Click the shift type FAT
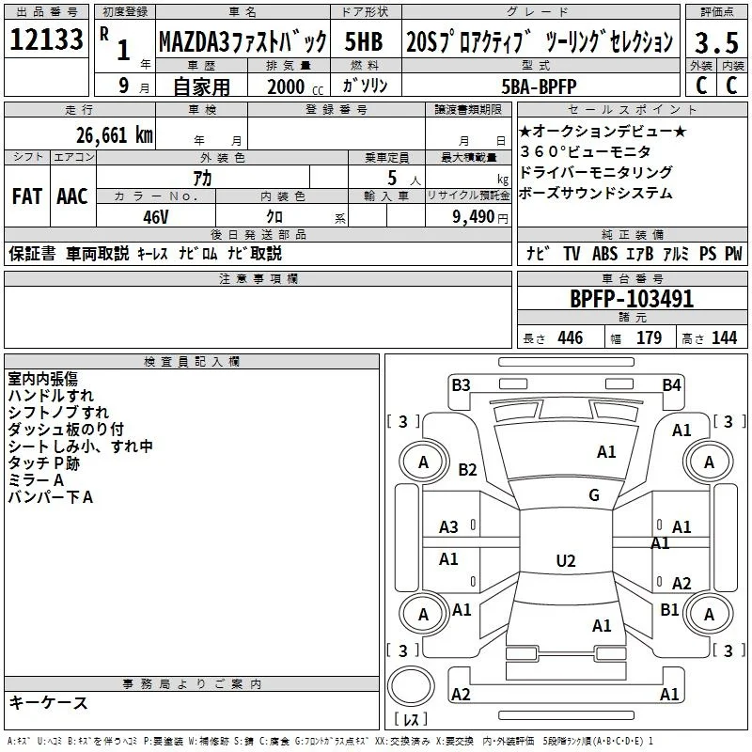Viewport: 752px width, 752px height. [x=27, y=196]
